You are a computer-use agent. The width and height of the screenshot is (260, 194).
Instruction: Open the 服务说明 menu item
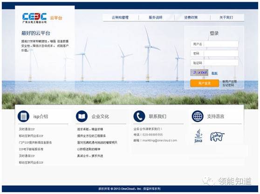(x=155, y=18)
